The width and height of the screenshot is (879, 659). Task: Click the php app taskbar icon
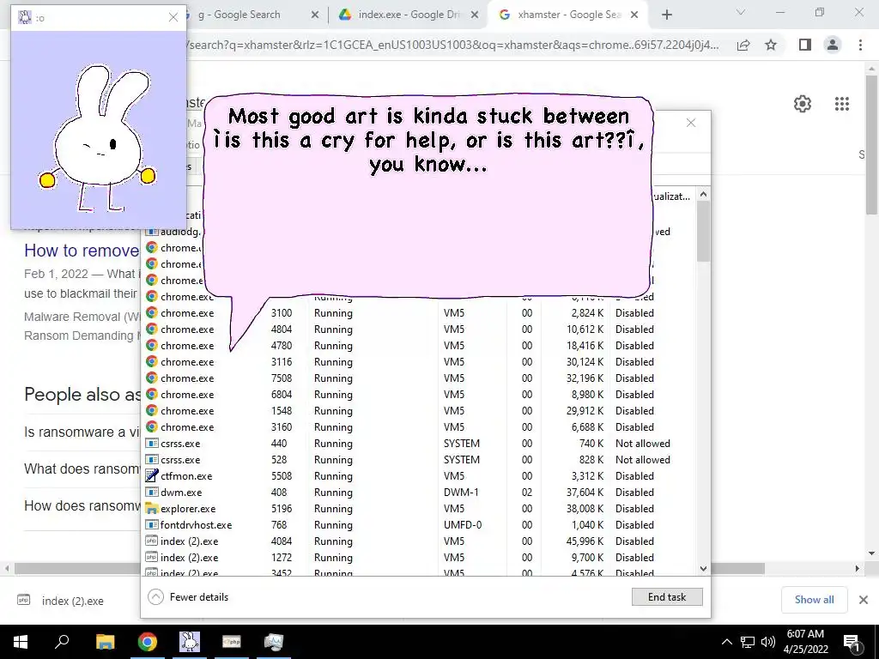tap(232, 642)
